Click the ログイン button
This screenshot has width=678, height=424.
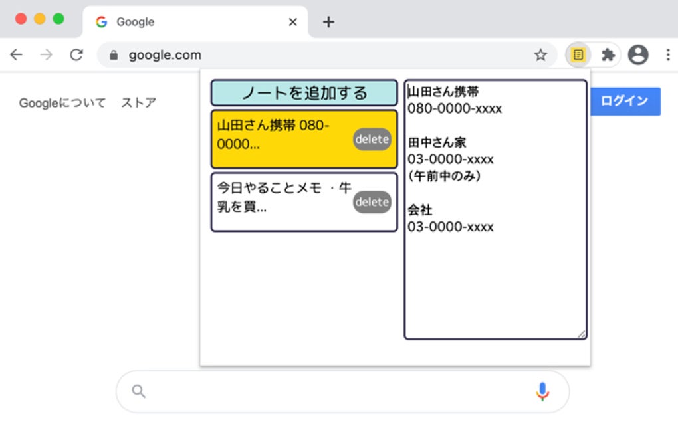coord(625,101)
